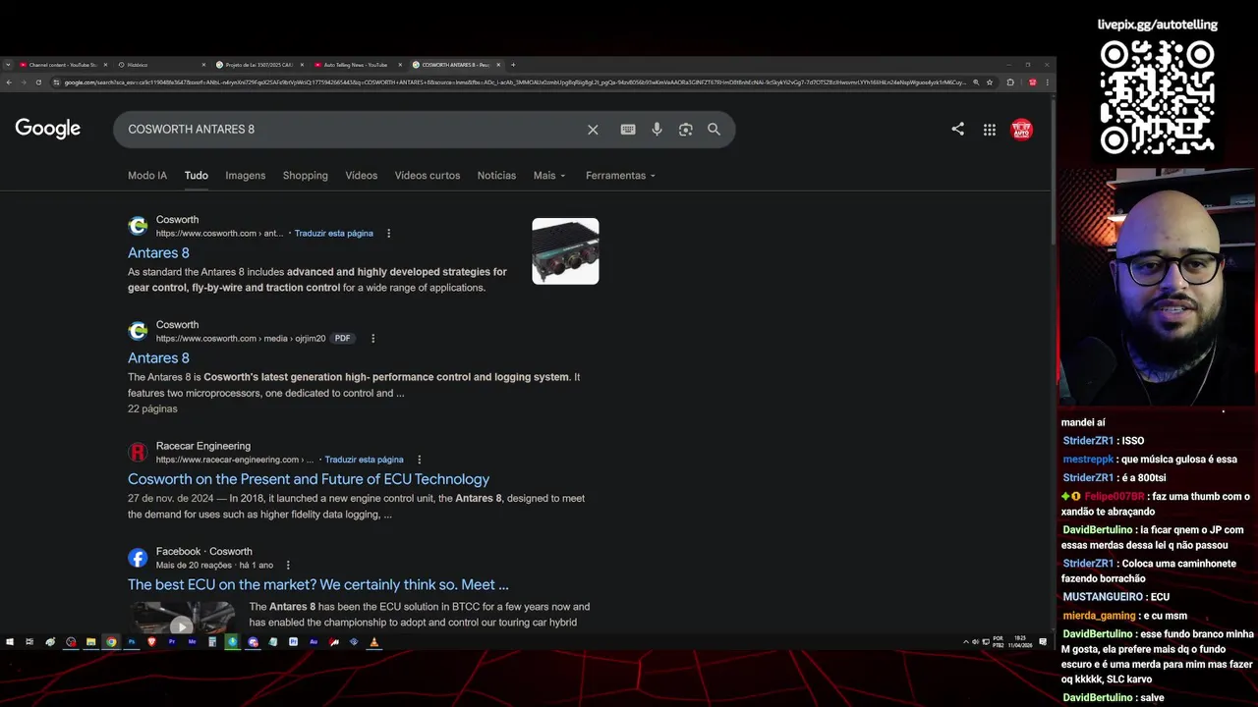1258x707 pixels.
Task: Submit search with the magnifying glass icon
Action: pyautogui.click(x=714, y=130)
